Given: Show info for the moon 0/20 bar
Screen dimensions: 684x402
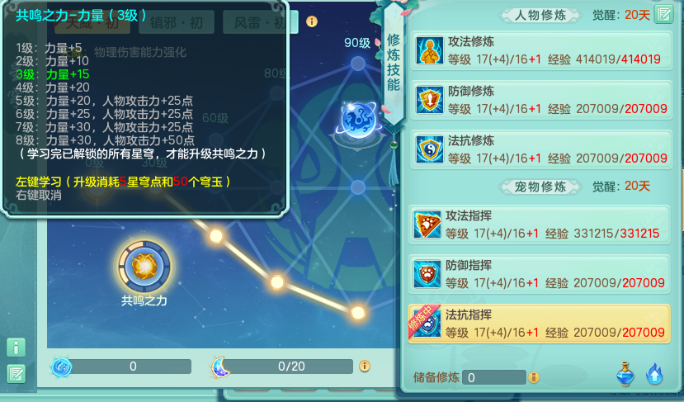Looking at the screenshot, I should click(x=365, y=367).
